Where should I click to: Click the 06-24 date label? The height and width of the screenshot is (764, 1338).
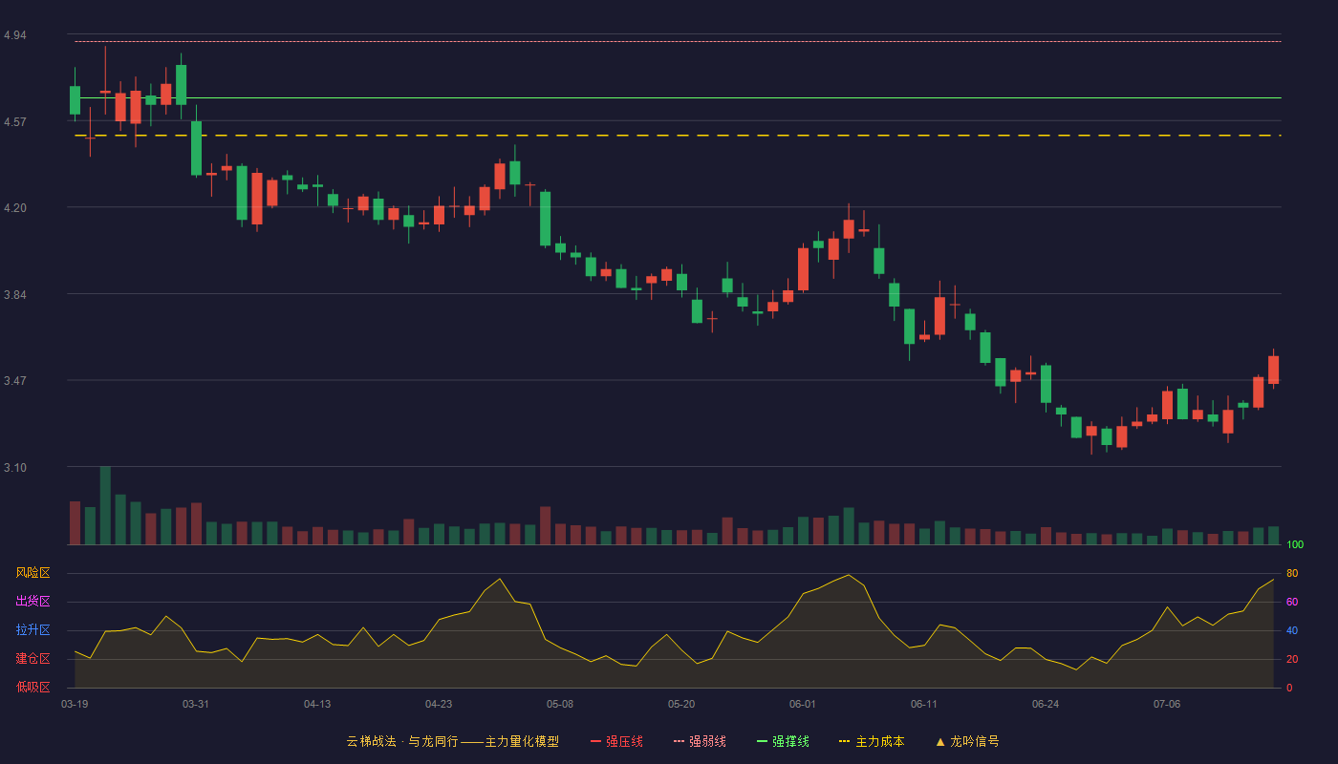coord(1046,704)
